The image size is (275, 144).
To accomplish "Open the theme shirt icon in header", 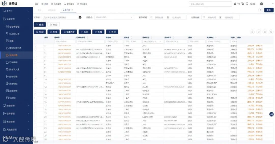I will (x=239, y=4).
